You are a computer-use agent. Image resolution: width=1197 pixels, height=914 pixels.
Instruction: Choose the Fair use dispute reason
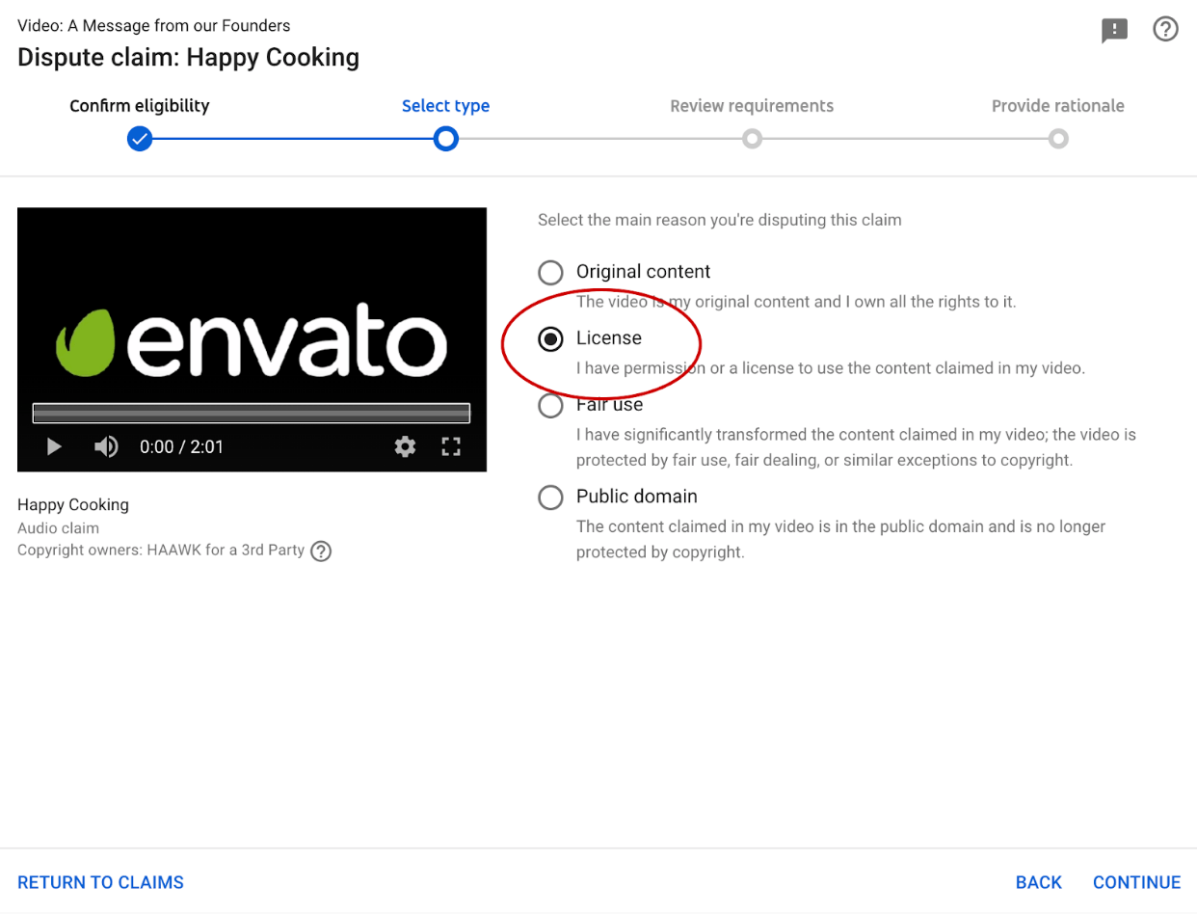(x=550, y=405)
